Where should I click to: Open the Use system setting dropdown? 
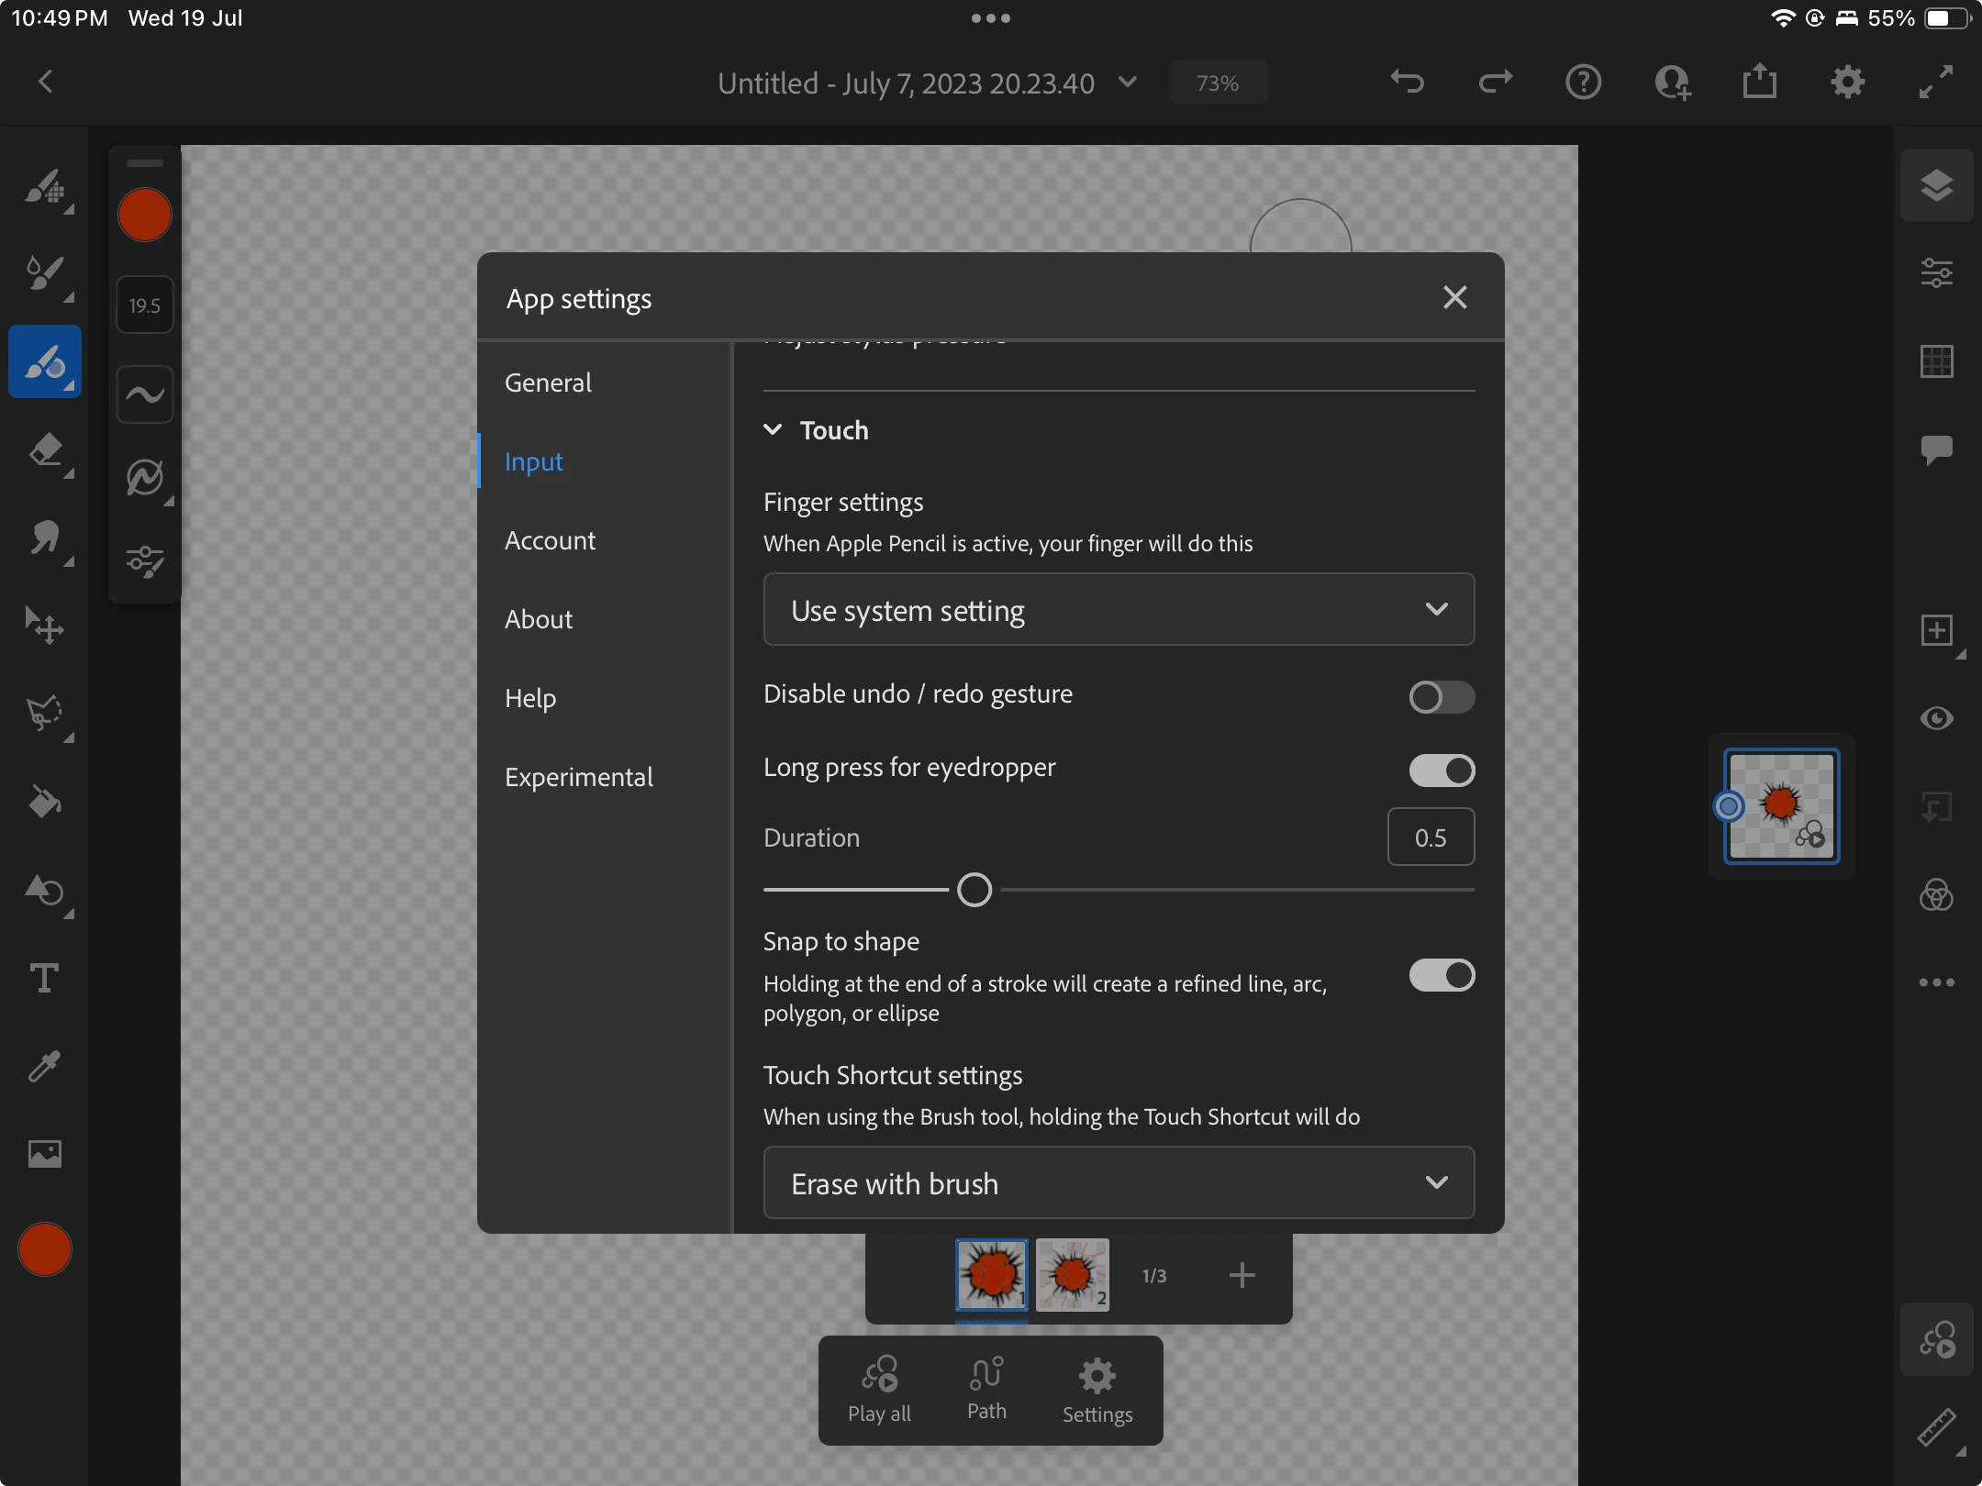pyautogui.click(x=1119, y=610)
